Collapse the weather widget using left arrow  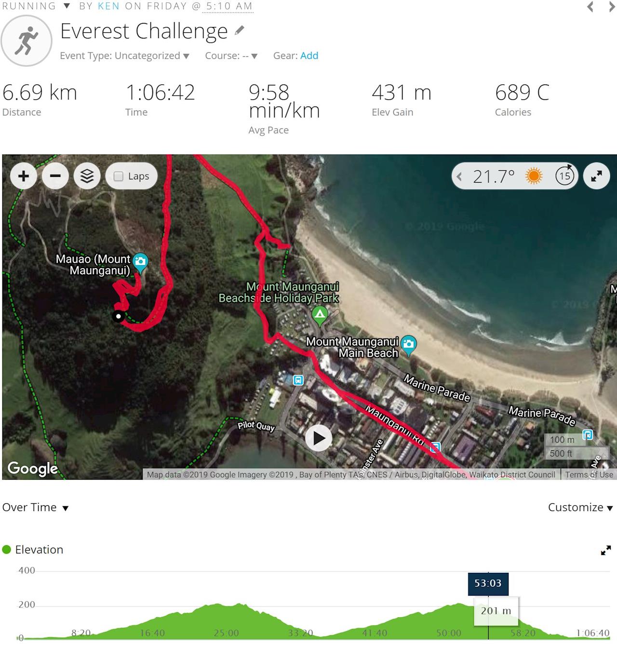459,176
